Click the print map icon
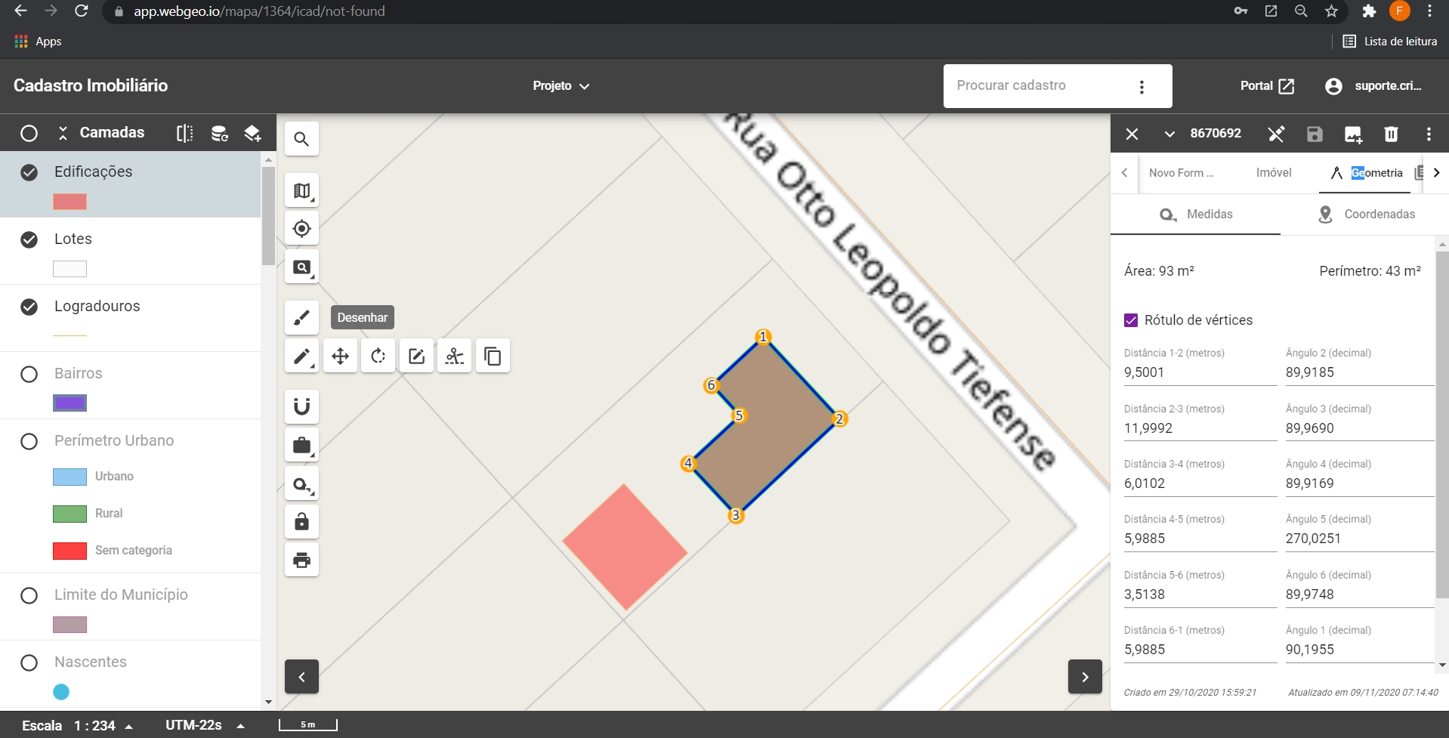1449x738 pixels. click(x=301, y=560)
